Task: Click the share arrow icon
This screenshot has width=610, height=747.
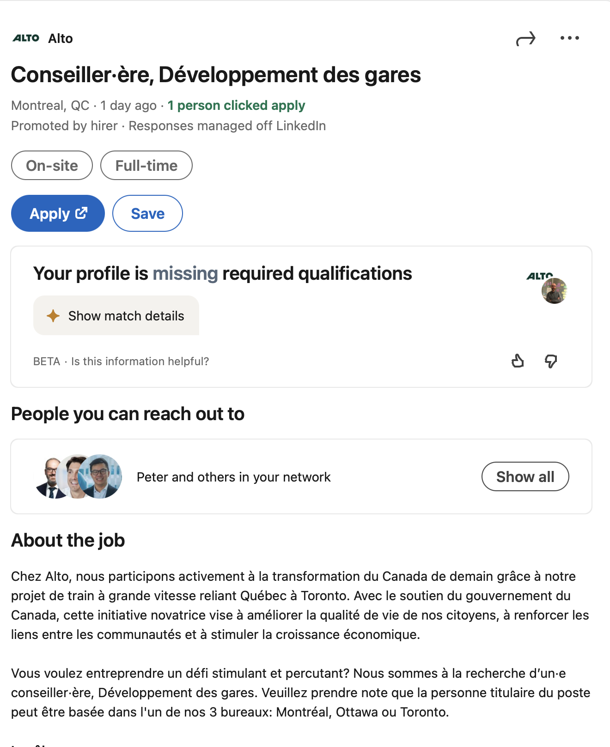Action: pyautogui.click(x=525, y=39)
